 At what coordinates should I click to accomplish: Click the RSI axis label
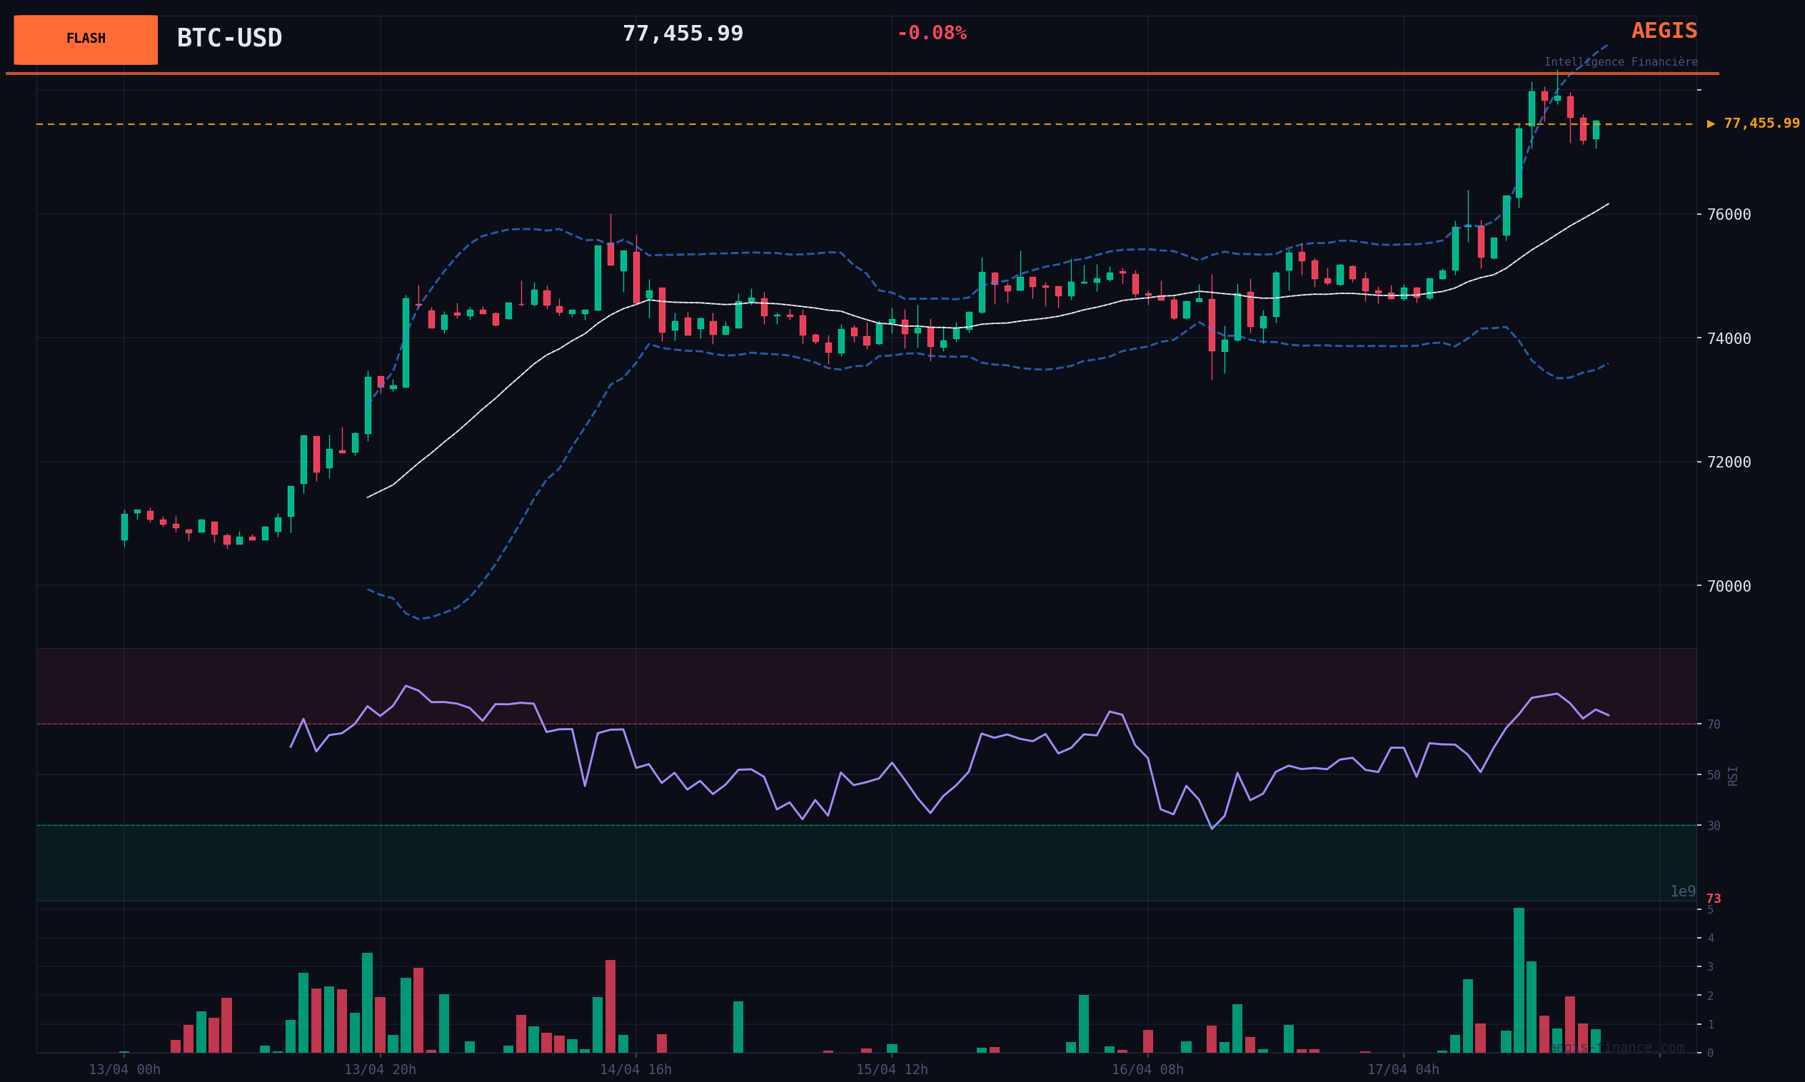(x=1733, y=776)
